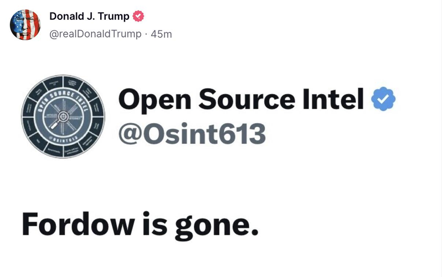This screenshot has height=277, width=442.
Task: Open Donald J. Trump's flag profile avatar
Action: [x=25, y=25]
